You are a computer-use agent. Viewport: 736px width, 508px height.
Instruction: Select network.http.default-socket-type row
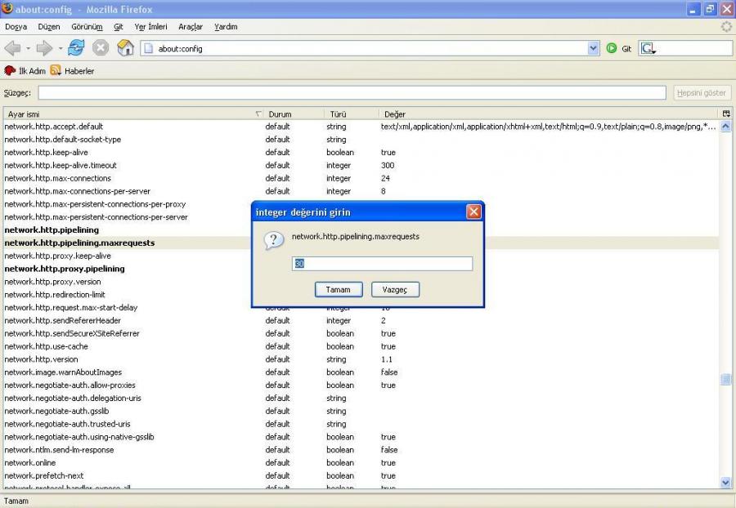[x=361, y=140]
